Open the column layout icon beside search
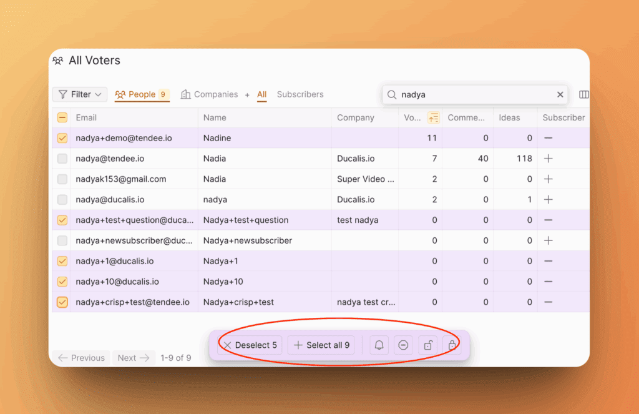The width and height of the screenshot is (639, 414). pos(584,95)
